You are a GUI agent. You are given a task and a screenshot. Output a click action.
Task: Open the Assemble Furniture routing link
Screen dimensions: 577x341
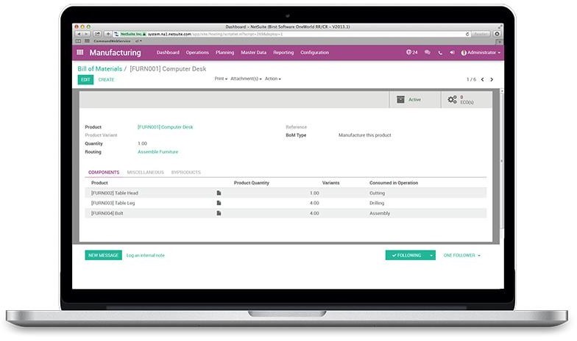pos(157,151)
